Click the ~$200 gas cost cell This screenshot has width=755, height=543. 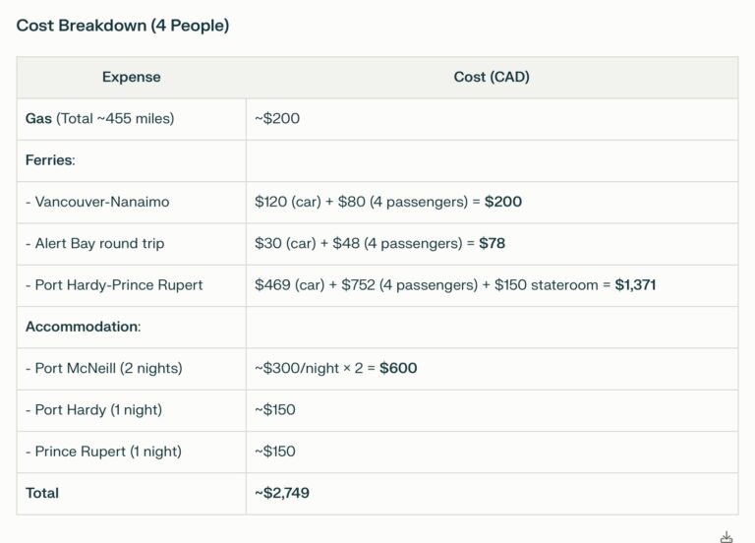point(277,119)
